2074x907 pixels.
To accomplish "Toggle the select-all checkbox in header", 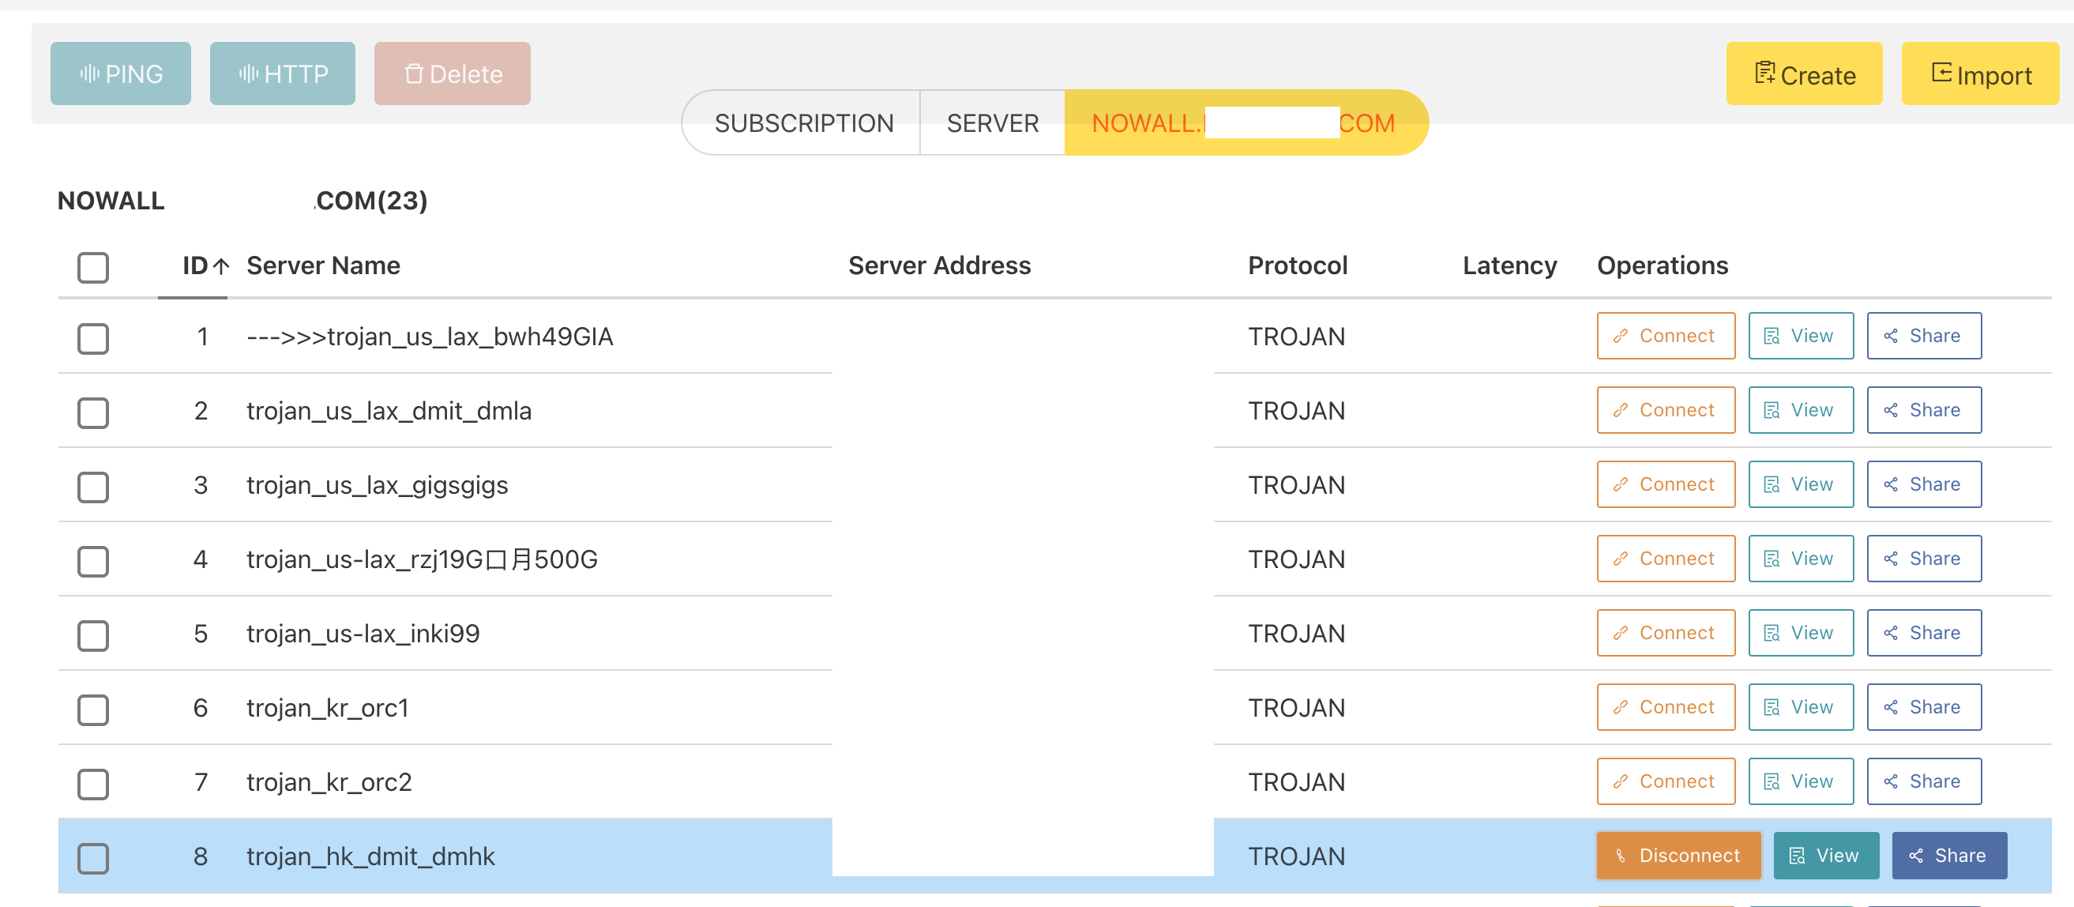I will 92,267.
